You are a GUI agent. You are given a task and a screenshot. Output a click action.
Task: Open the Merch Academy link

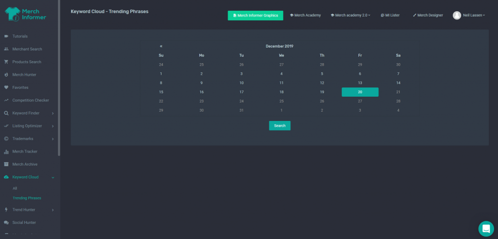pyautogui.click(x=305, y=15)
